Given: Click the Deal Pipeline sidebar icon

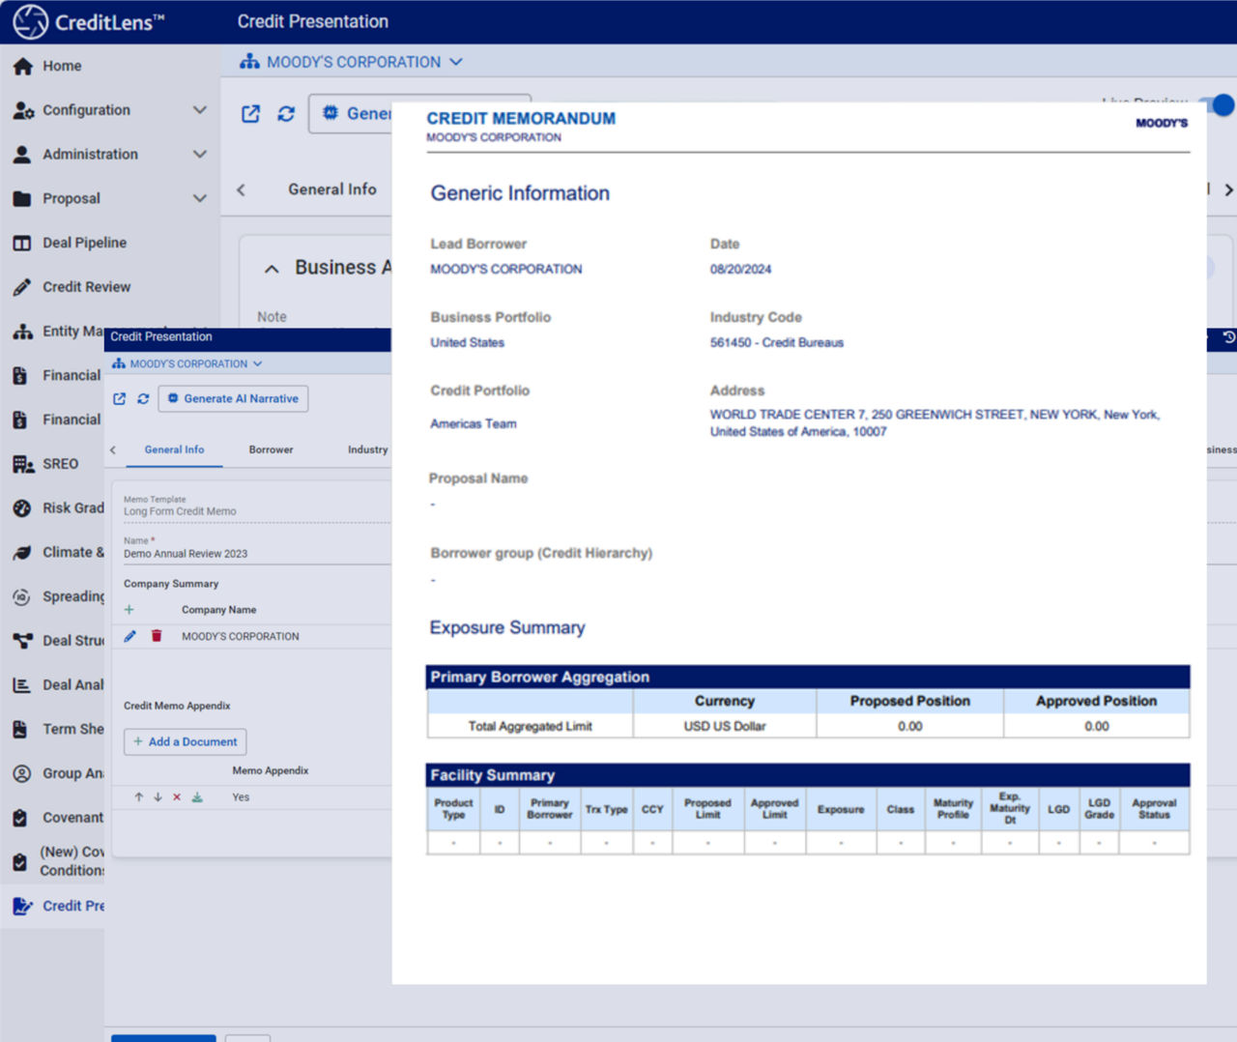Looking at the screenshot, I should coord(22,243).
